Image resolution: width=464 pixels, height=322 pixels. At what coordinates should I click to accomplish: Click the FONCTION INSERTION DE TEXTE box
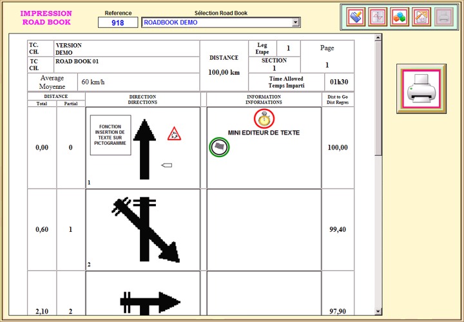[x=110, y=135]
